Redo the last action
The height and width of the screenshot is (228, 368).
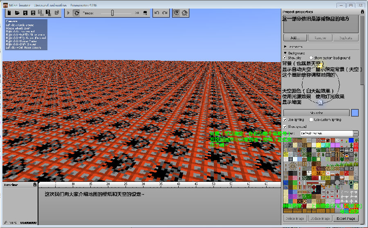[165, 13]
